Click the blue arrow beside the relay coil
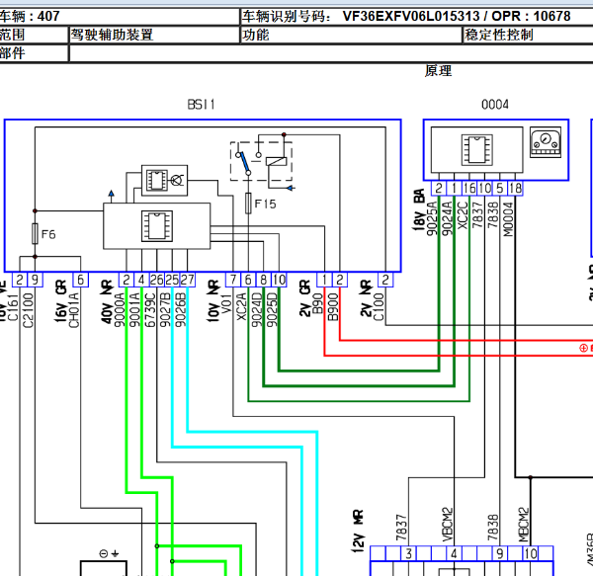Screen dimensions: 593x576 point(290,188)
